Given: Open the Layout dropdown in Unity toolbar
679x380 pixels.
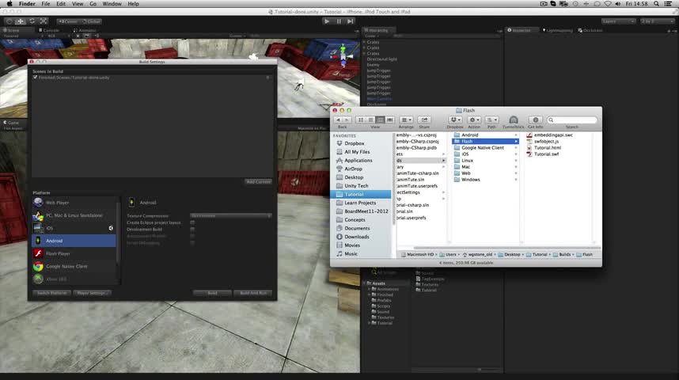Looking at the screenshot, I should (x=658, y=21).
